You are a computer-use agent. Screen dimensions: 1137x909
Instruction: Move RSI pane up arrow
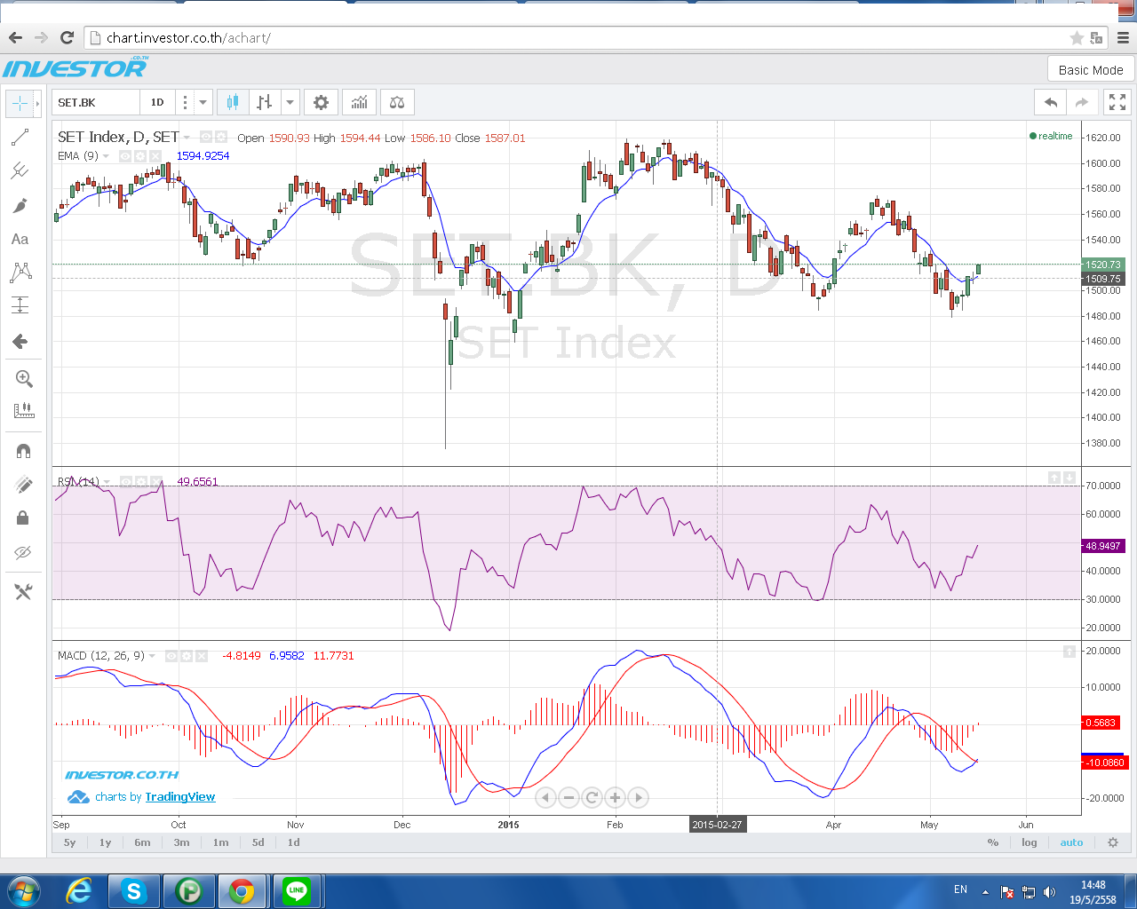click(1054, 478)
